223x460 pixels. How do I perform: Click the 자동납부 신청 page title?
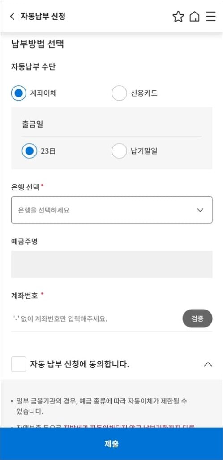43,16
